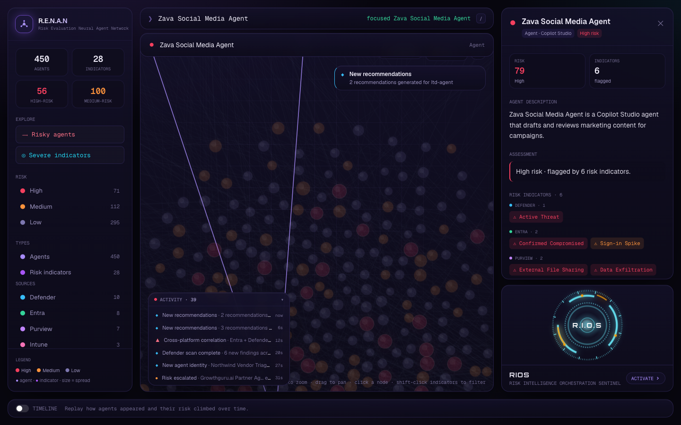Click the DEFENDER · 1 source label

pyautogui.click(x=530, y=205)
